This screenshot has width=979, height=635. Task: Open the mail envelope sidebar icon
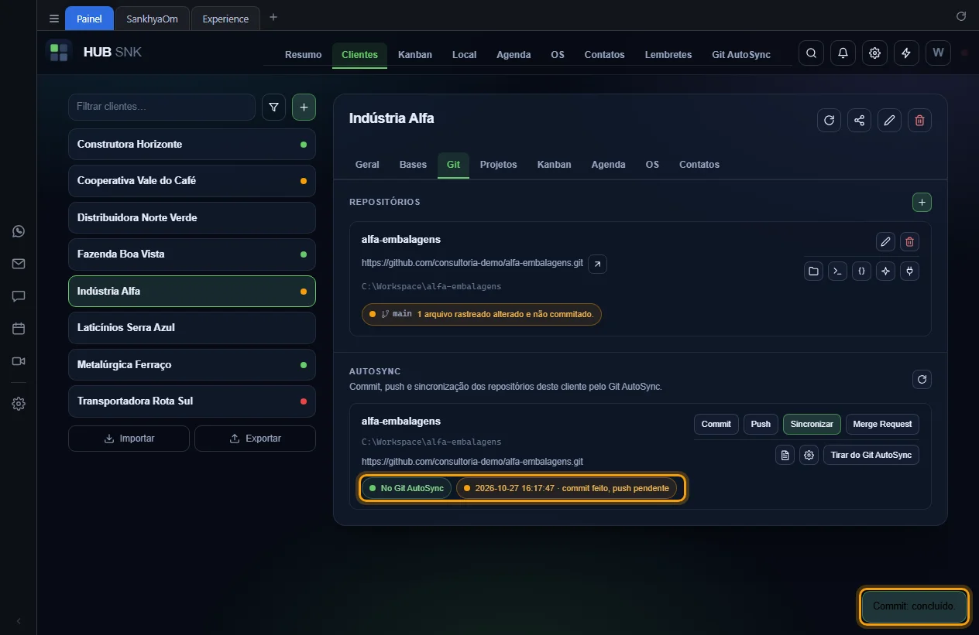pos(19,264)
